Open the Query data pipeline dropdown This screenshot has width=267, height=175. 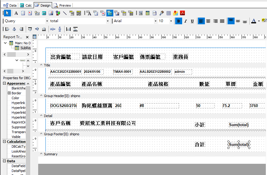tap(47, 21)
